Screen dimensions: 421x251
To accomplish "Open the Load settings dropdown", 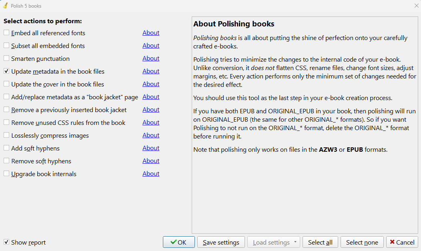I will [x=274, y=242].
